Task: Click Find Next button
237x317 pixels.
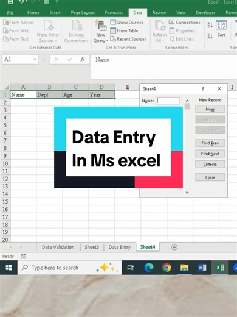Action: (x=210, y=154)
